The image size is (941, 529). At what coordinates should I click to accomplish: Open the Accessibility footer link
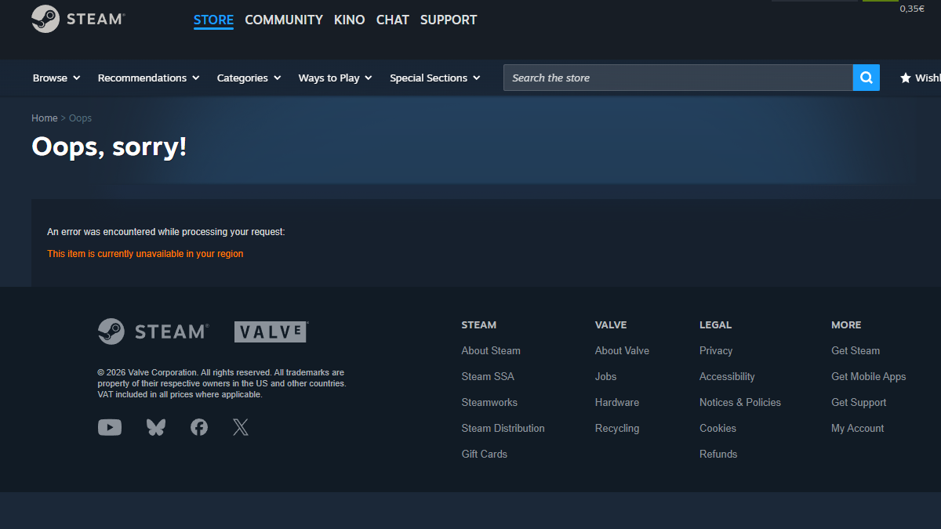[727, 376]
